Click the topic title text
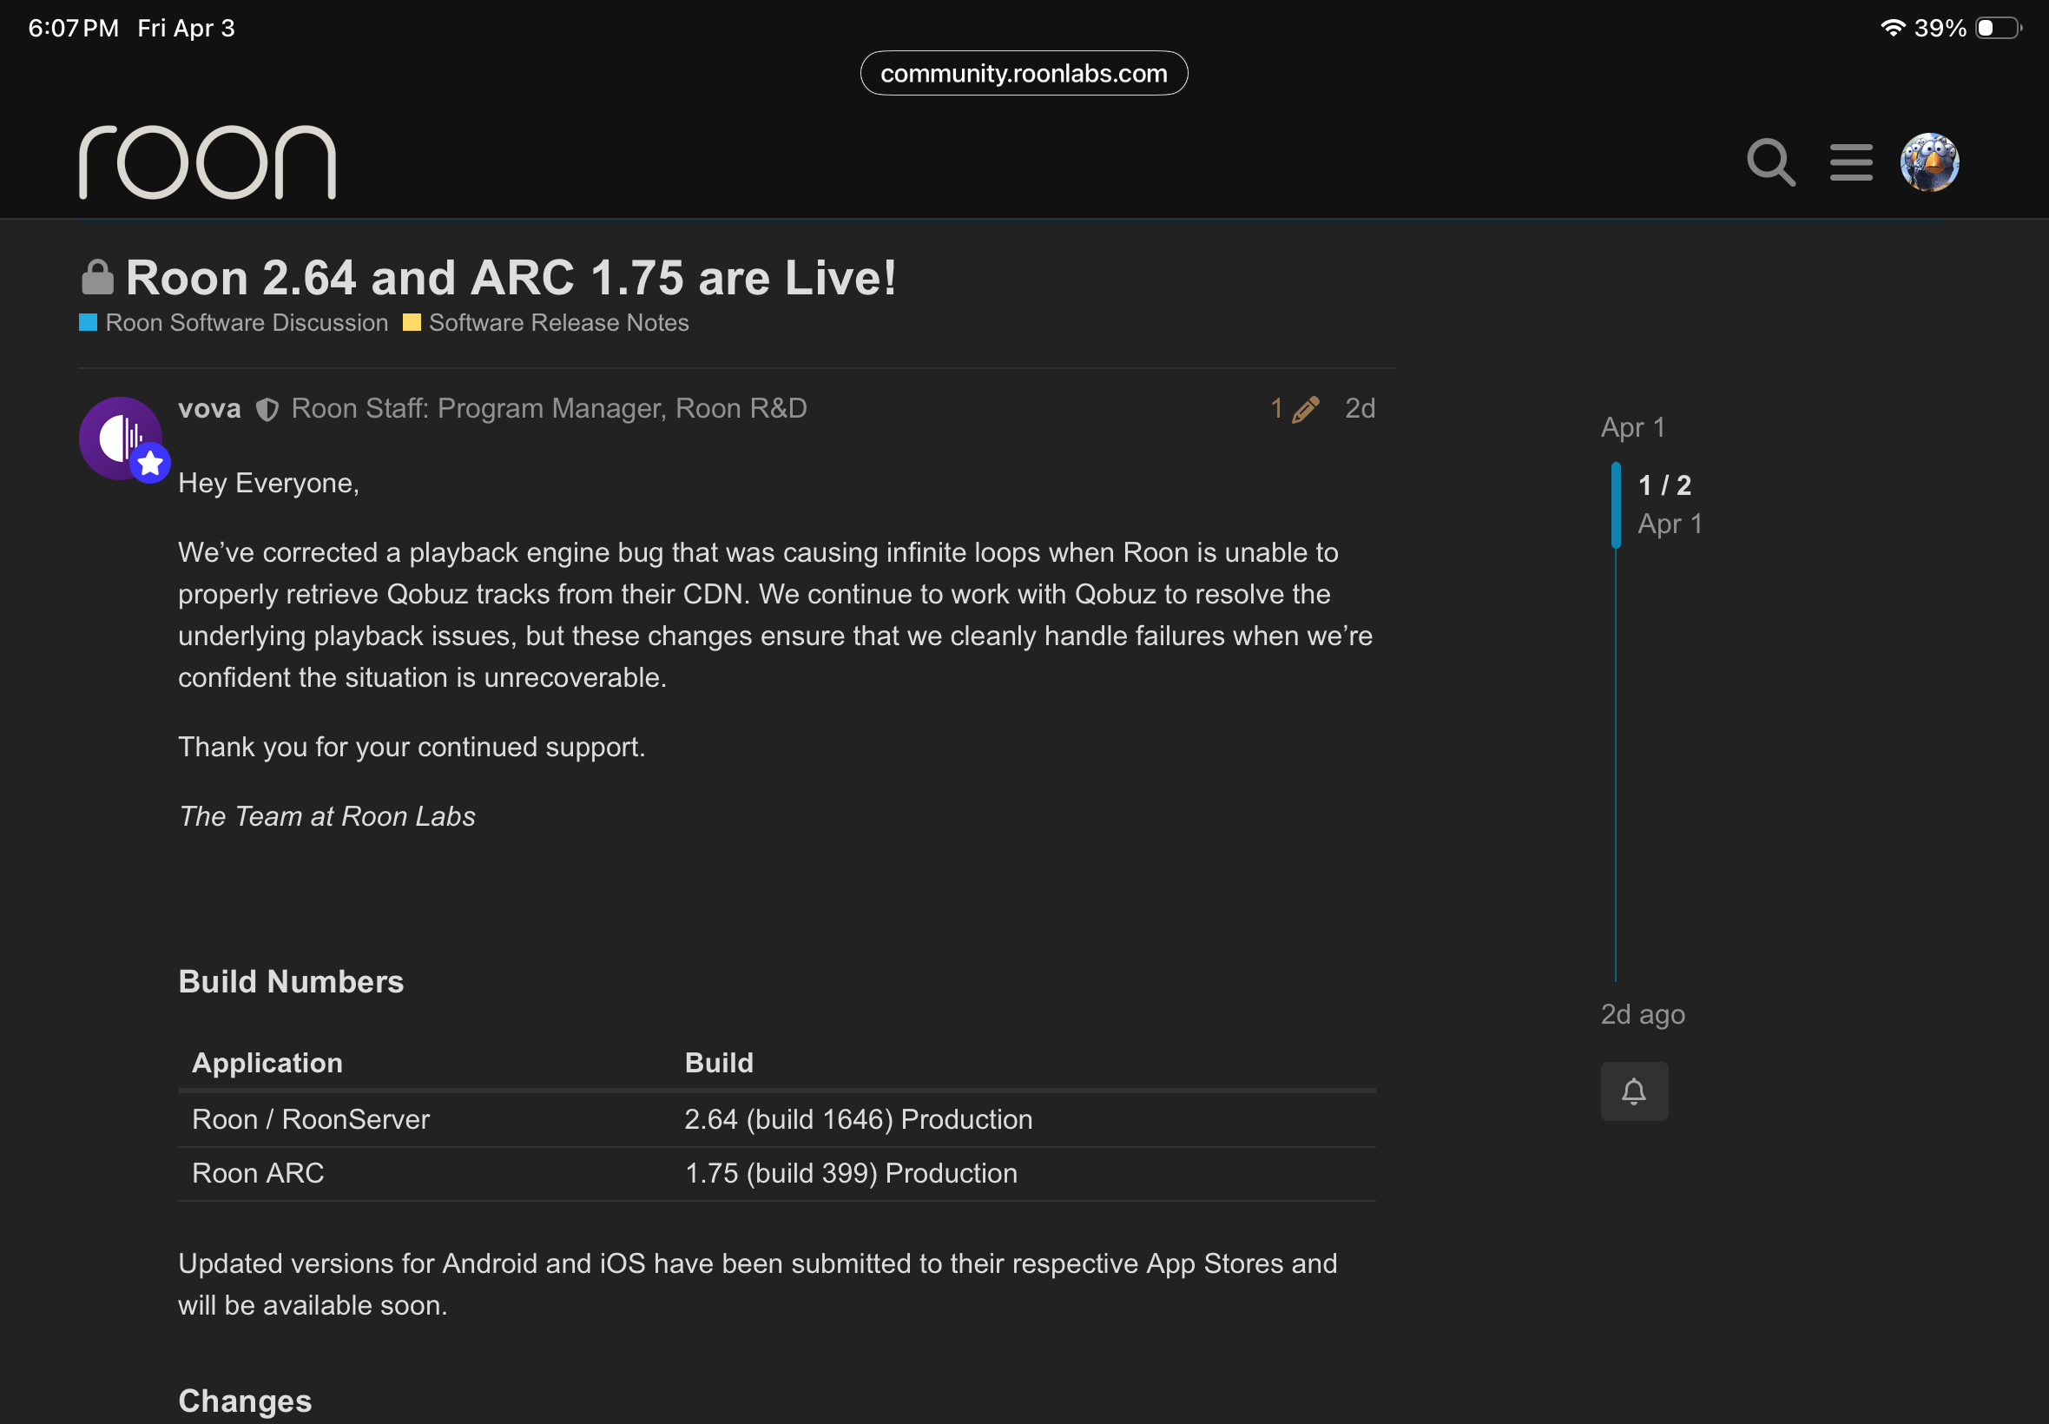 pos(511,278)
